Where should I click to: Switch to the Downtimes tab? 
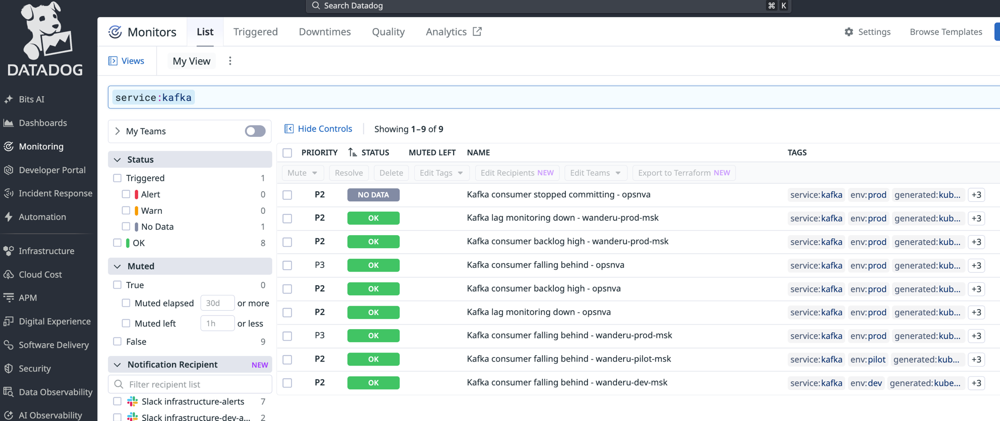325,32
